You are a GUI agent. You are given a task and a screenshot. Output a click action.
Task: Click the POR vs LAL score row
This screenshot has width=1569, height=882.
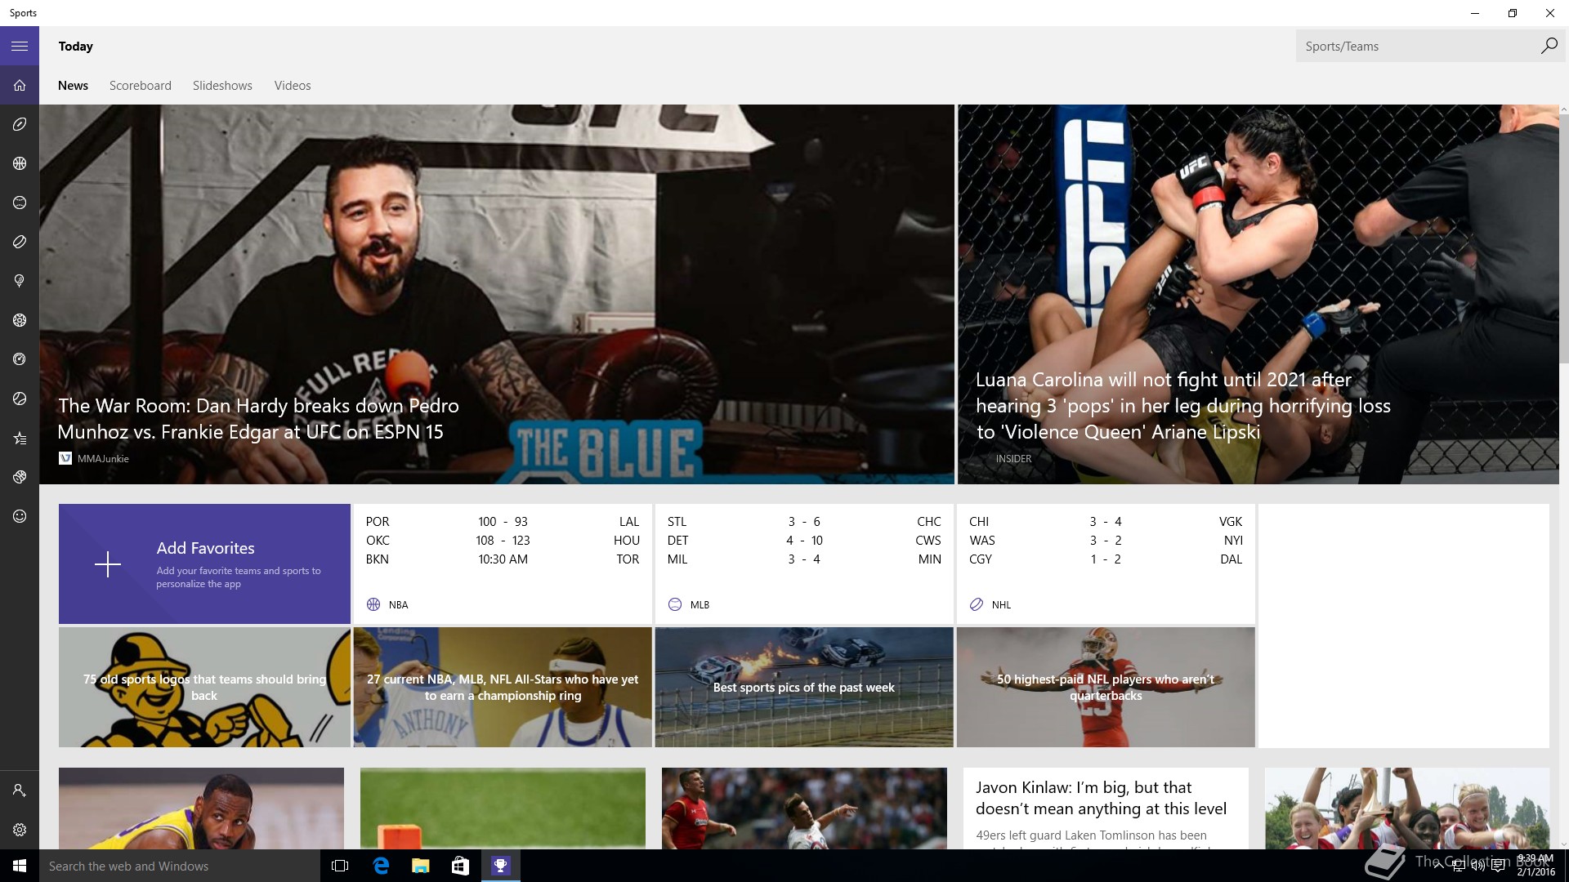503,521
